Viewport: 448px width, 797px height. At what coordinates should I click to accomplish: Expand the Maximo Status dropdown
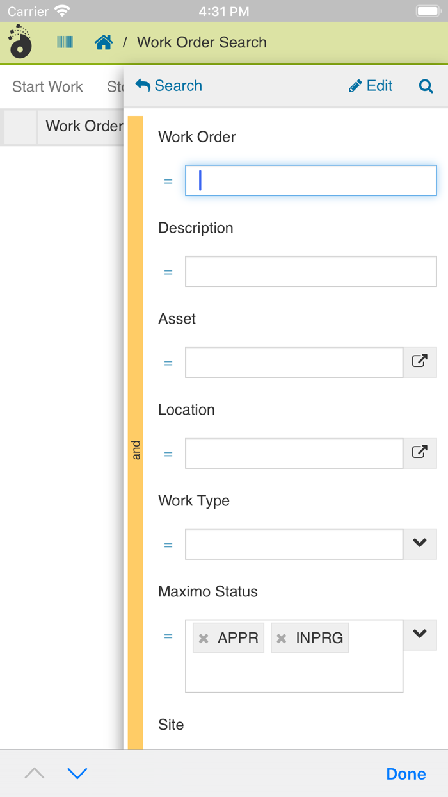(420, 634)
